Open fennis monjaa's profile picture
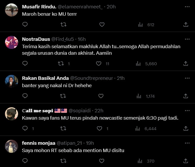The width and height of the screenshot is (195, 167). click(12, 146)
